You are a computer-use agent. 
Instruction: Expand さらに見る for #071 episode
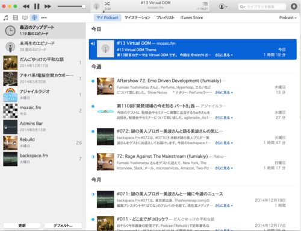click(224, 206)
